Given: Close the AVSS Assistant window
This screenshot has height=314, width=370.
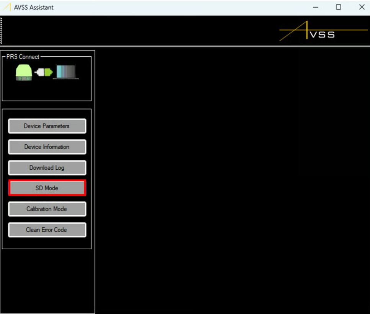Looking at the screenshot, I should (x=362, y=7).
